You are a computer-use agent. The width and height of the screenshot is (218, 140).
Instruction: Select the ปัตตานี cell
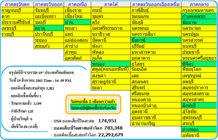[111, 40]
